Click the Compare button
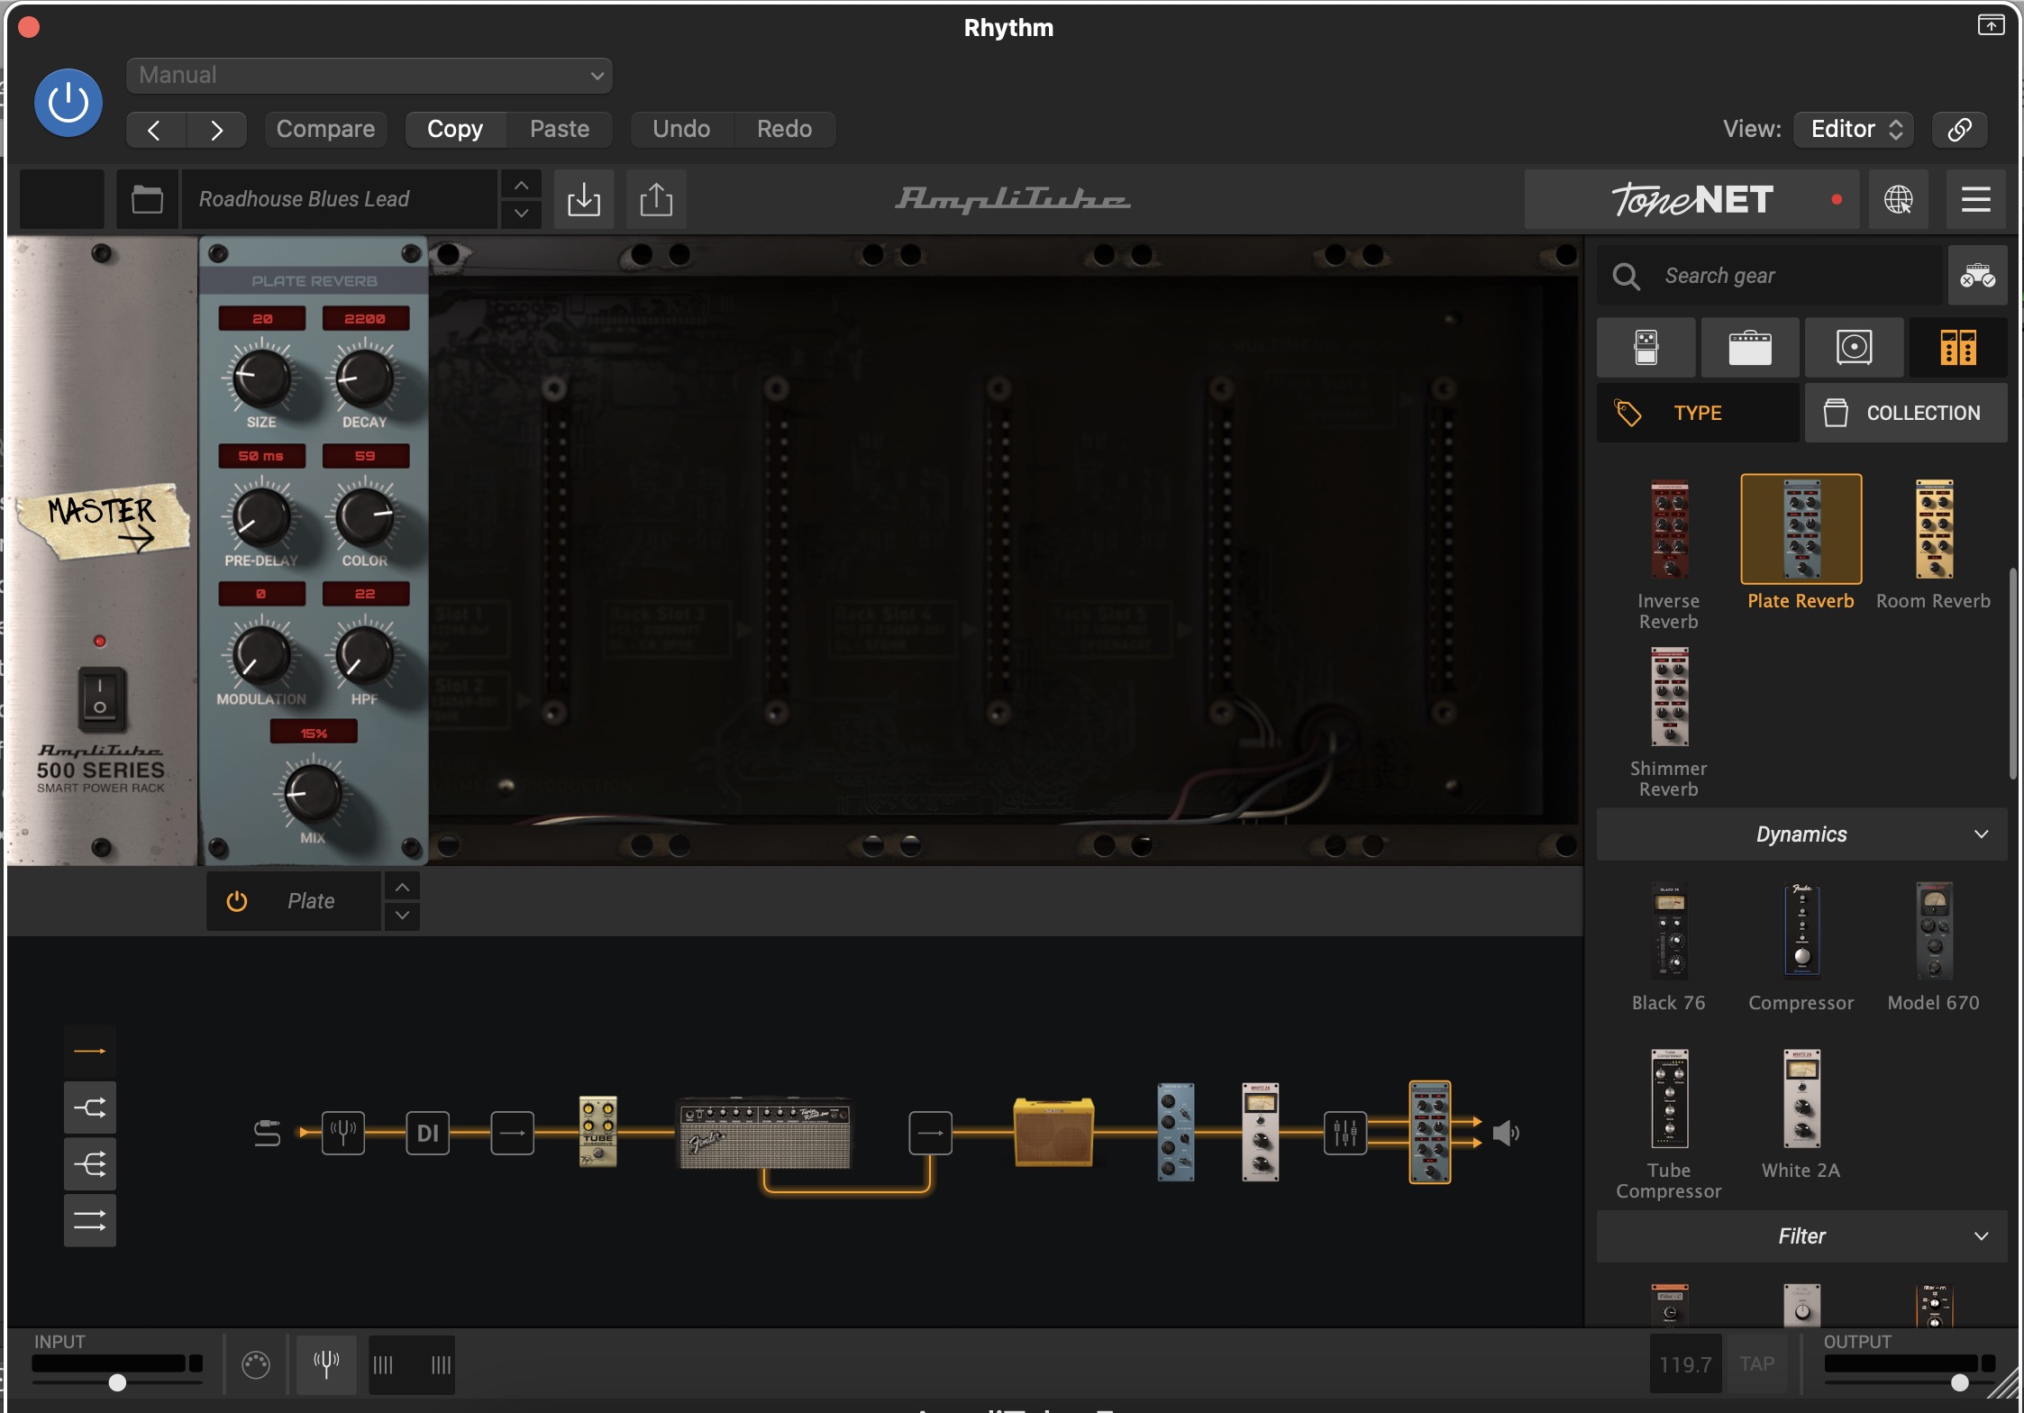Screen dimensions: 2024x1413 (325, 130)
